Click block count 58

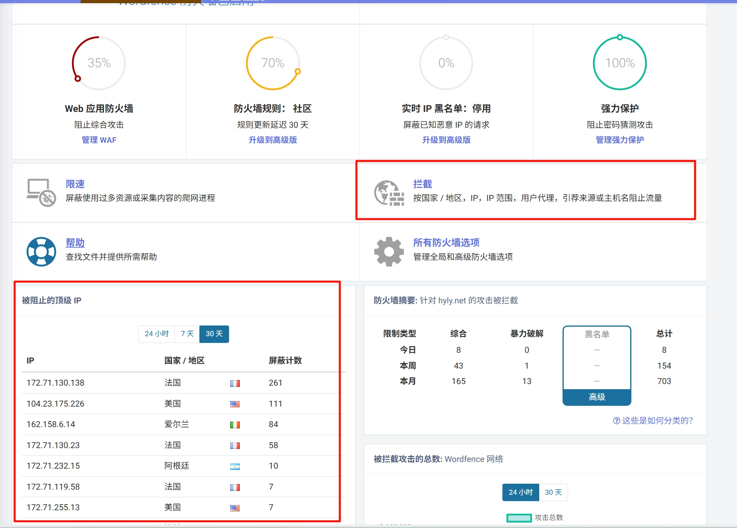pos(273,445)
